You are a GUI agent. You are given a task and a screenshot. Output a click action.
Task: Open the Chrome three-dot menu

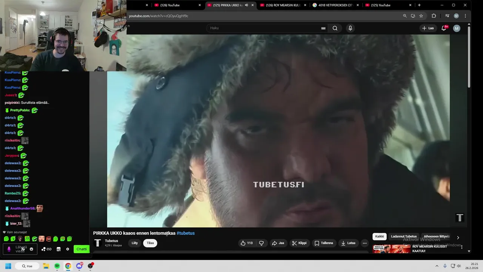(x=465, y=16)
